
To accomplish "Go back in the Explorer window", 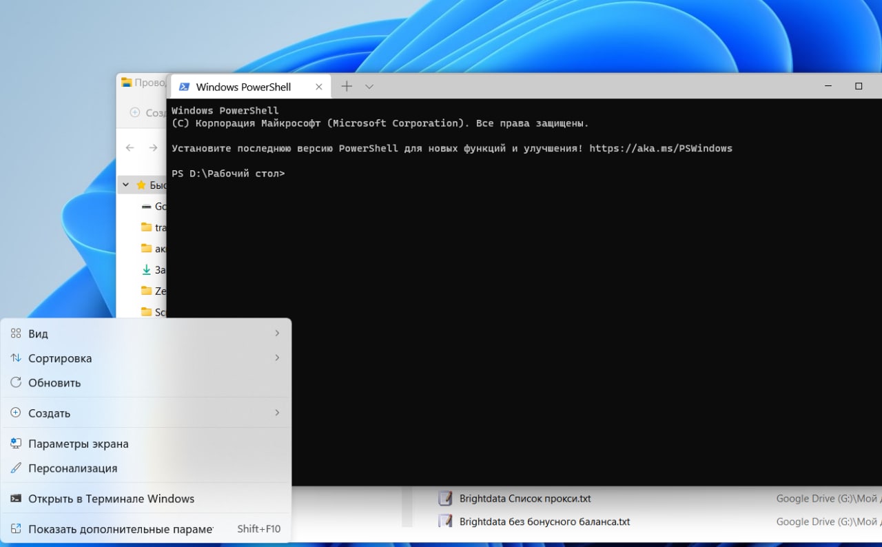I will pos(130,147).
